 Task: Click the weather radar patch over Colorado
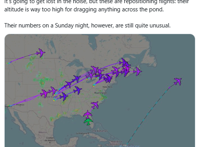43,82
